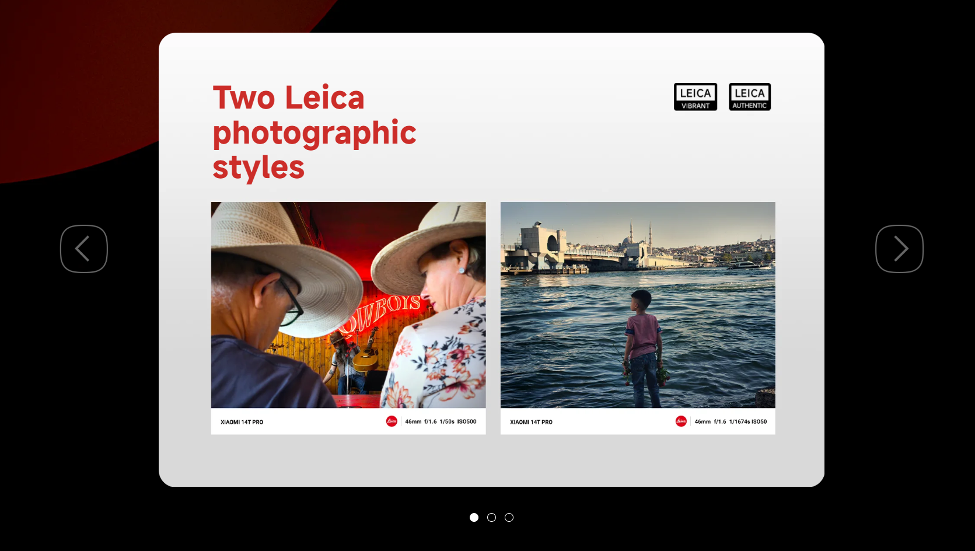The height and width of the screenshot is (551, 975).
Task: Click XIAOMI 14T PRO label under seaside photo
Action: (531, 422)
